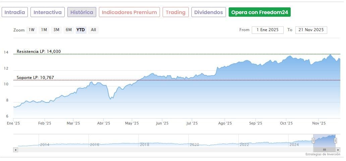Switch zoom to 6M
Image resolution: width=346 pixels, height=161 pixels.
(69, 30)
